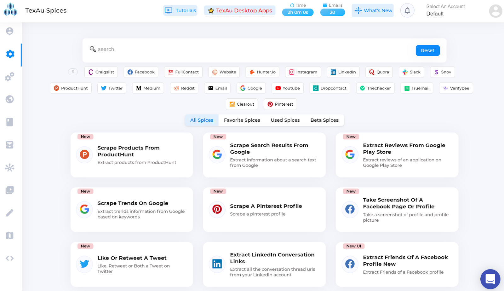This screenshot has width=504, height=291.
Task: Filter spices by Google chip
Action: click(x=251, y=88)
